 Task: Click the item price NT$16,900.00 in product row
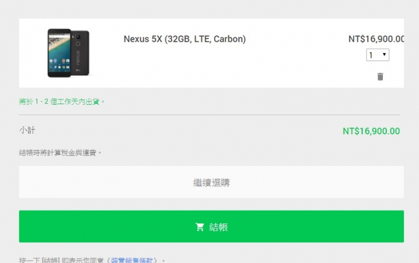376,39
